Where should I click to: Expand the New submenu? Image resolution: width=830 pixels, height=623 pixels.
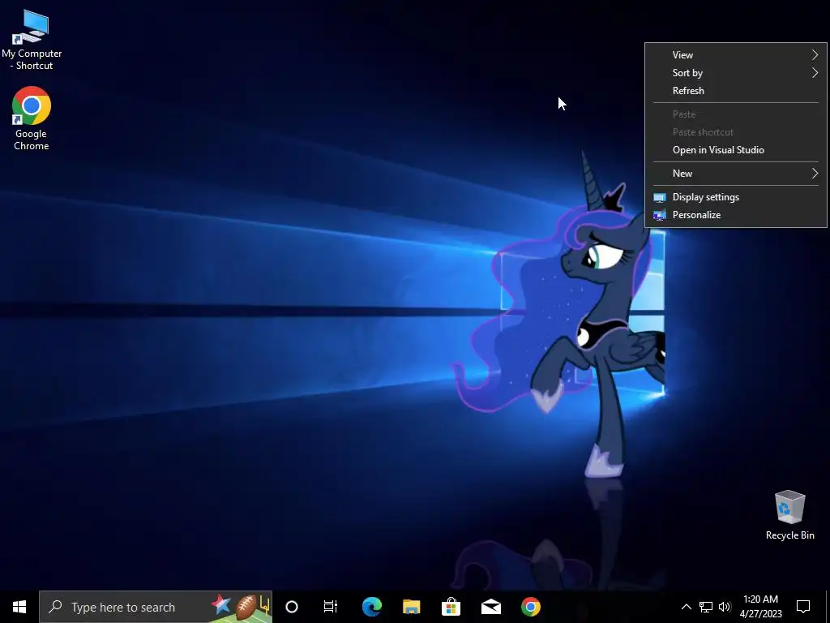pyautogui.click(x=736, y=174)
